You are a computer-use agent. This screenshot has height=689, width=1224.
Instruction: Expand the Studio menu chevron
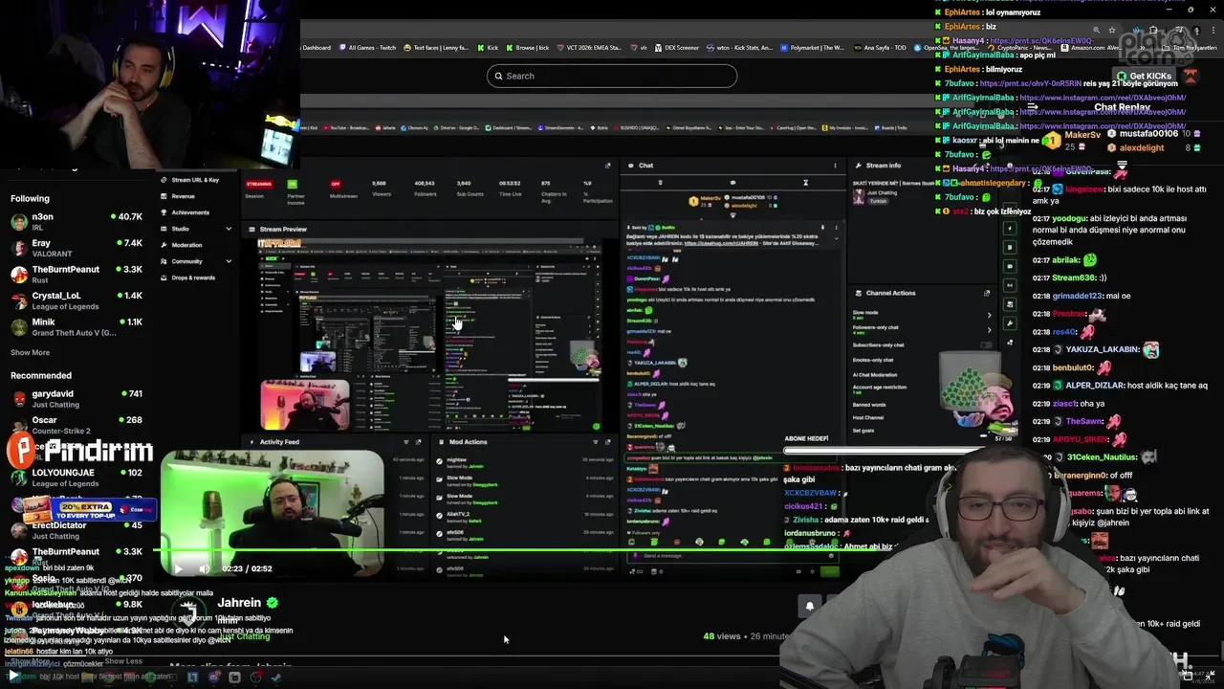coord(229,229)
